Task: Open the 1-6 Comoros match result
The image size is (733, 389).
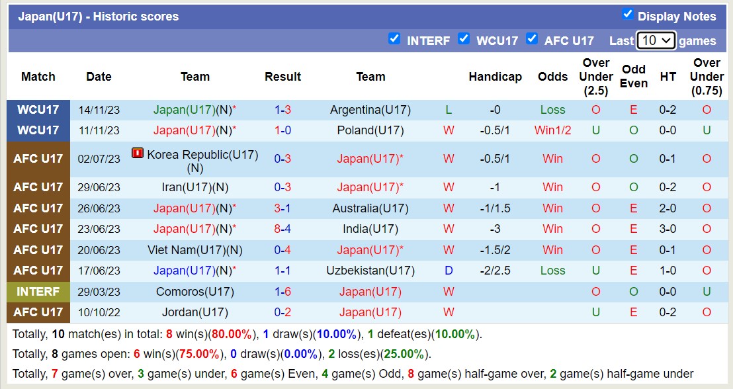Action: point(282,292)
